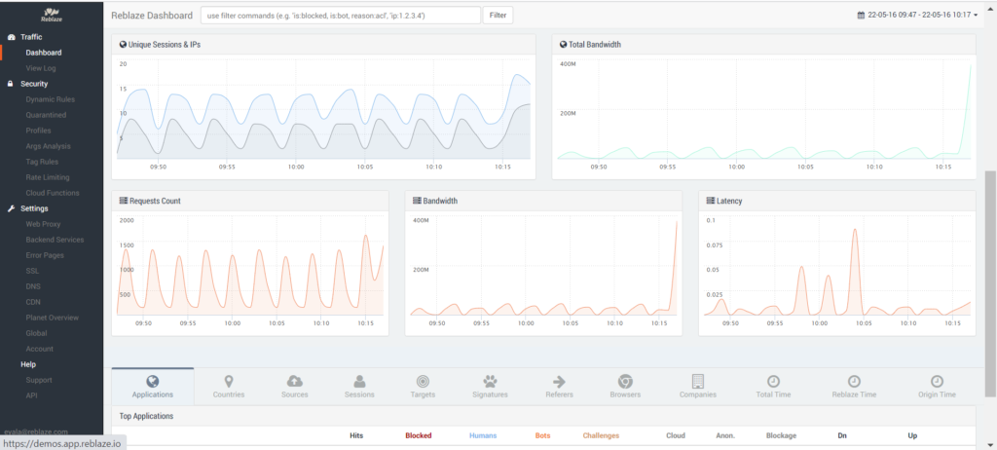Sort table by Cloud column
Screen dimensions: 997x450
coord(676,436)
